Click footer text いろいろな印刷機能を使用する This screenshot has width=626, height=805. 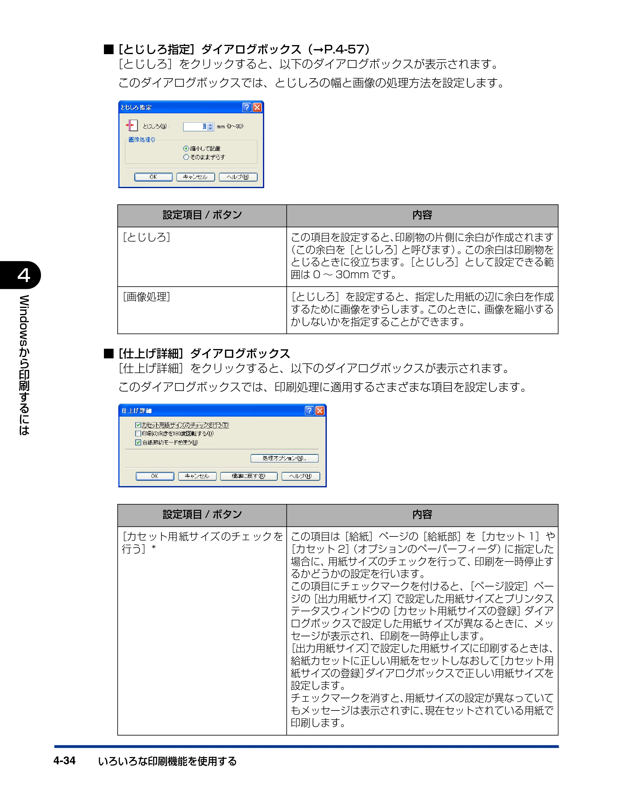[167, 761]
